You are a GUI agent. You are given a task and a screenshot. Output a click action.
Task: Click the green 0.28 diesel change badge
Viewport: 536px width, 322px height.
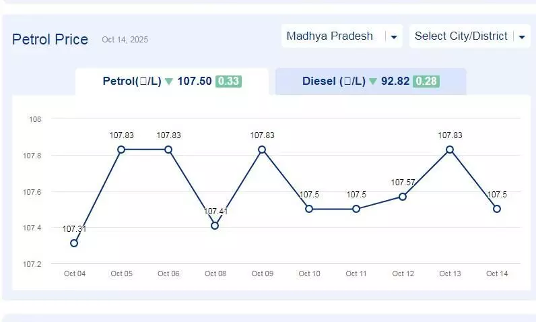[426, 82]
